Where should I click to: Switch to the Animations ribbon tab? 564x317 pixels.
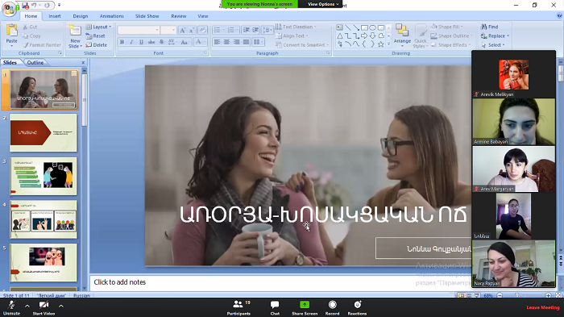[x=111, y=16]
